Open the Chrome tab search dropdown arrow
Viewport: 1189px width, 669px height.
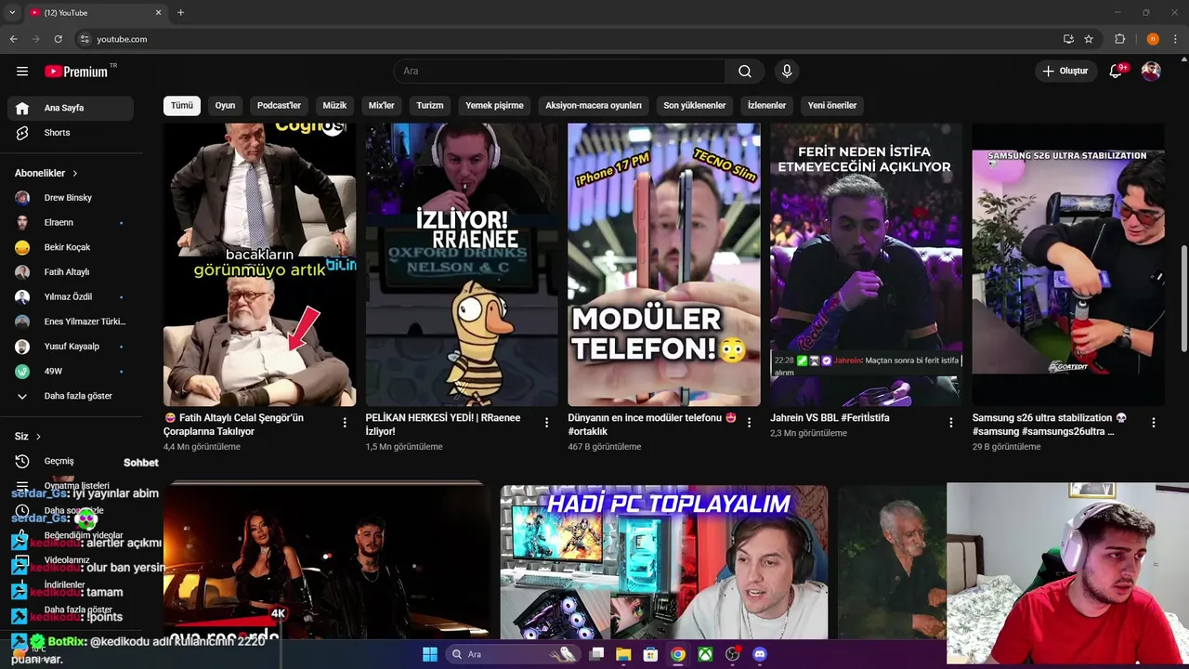(x=12, y=13)
